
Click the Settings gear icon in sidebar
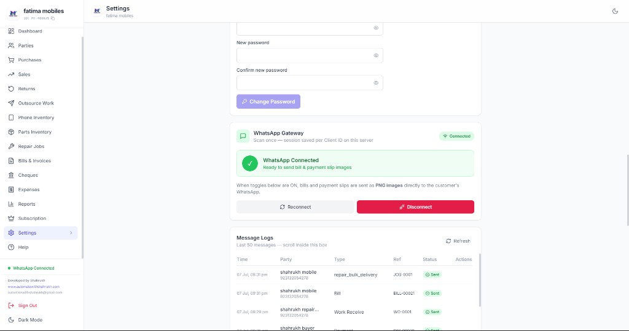coord(11,233)
